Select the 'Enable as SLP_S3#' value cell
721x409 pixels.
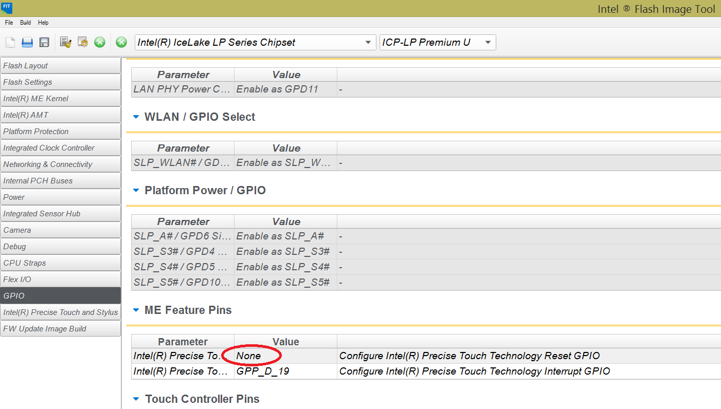[285, 252]
